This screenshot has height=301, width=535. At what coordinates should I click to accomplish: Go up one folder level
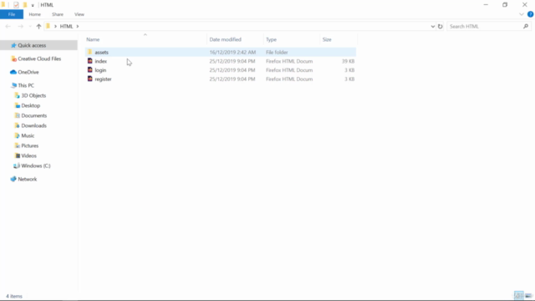pyautogui.click(x=38, y=26)
